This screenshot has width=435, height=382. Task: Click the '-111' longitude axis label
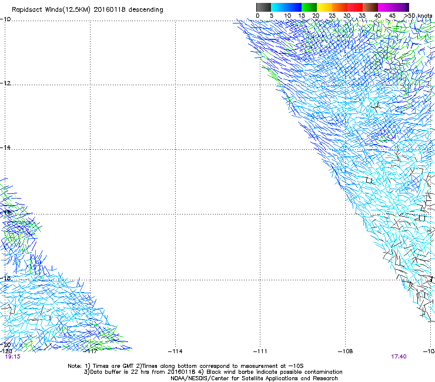click(x=260, y=351)
